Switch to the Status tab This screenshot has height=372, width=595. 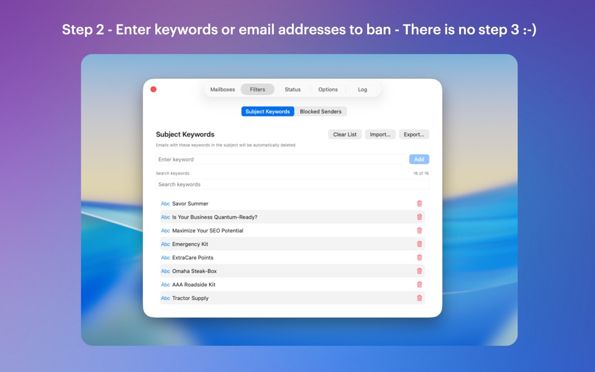(292, 89)
